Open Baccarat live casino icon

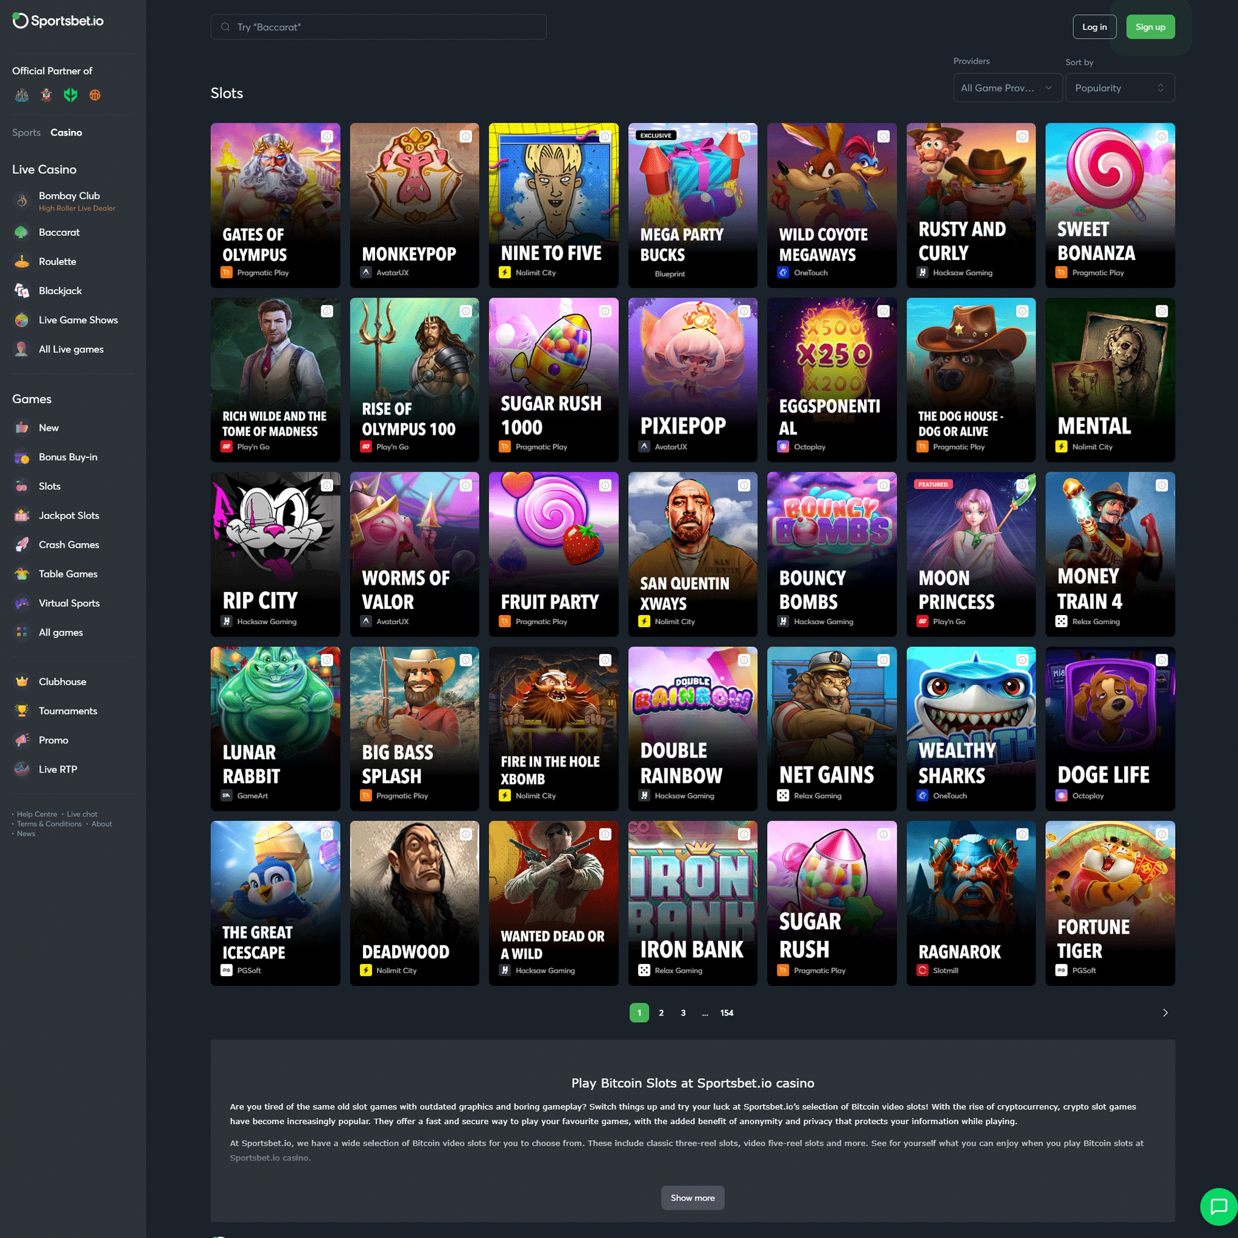[22, 232]
